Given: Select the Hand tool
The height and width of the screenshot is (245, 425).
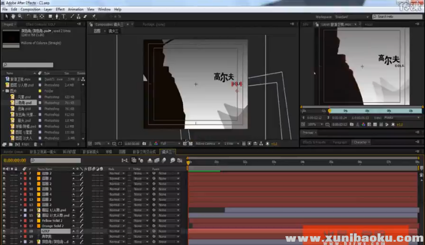Looking at the screenshot, I should 13,16.
